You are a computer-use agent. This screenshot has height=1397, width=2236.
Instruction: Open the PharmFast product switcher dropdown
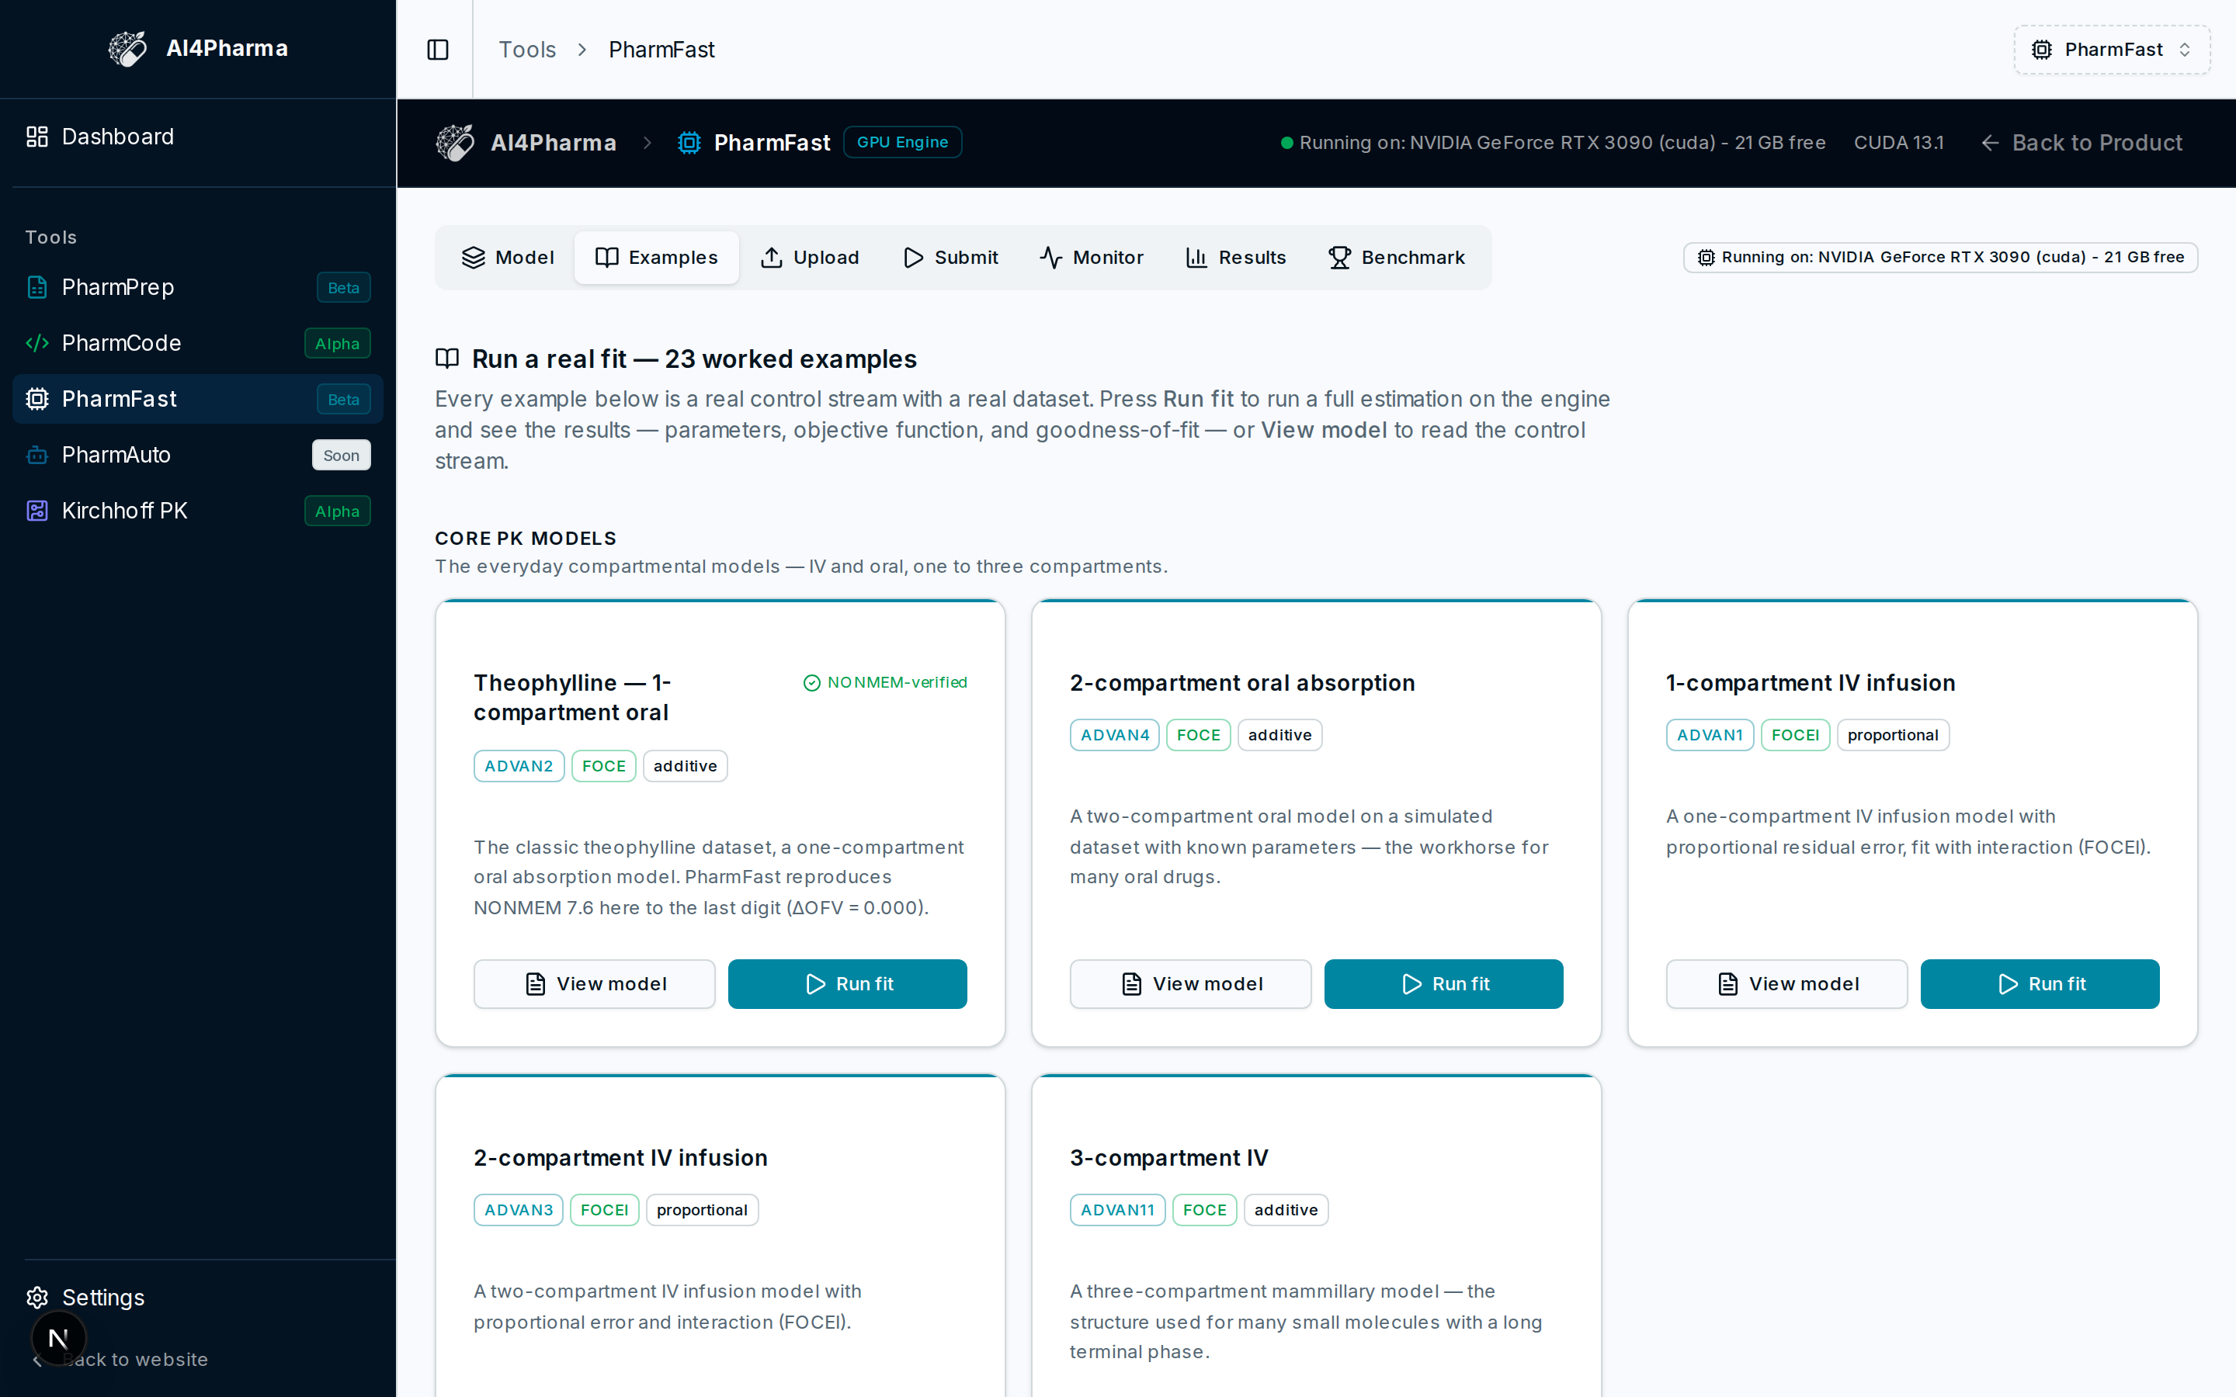(2111, 50)
